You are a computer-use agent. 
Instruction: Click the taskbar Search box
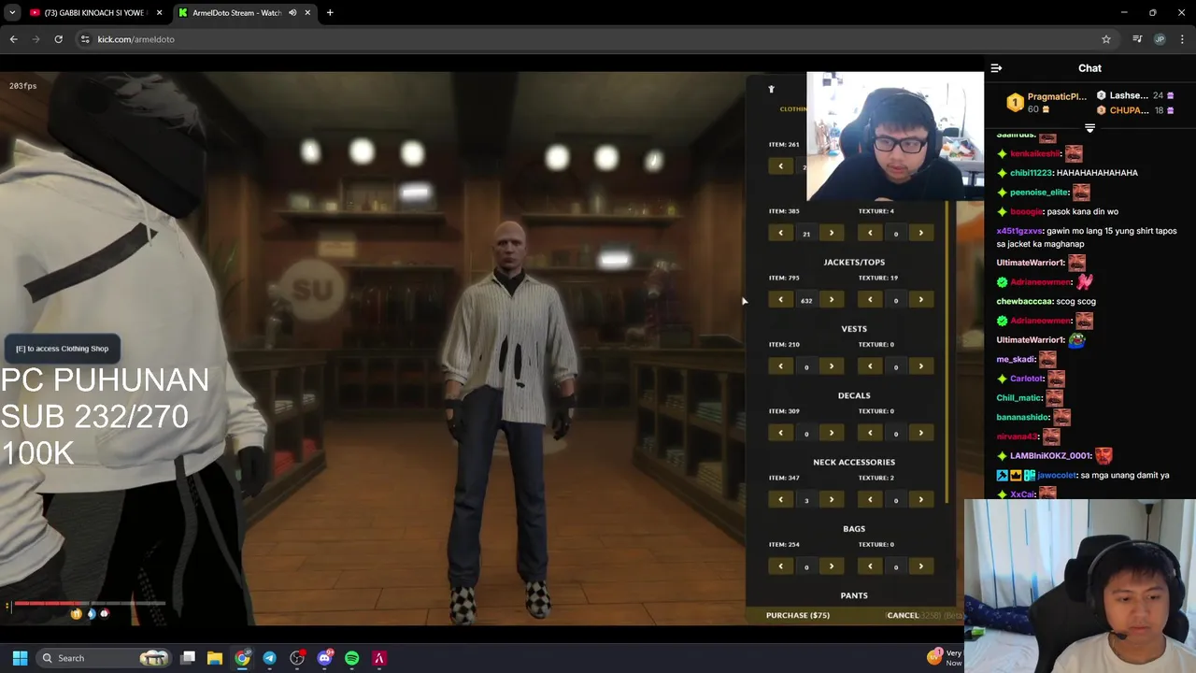point(105,658)
